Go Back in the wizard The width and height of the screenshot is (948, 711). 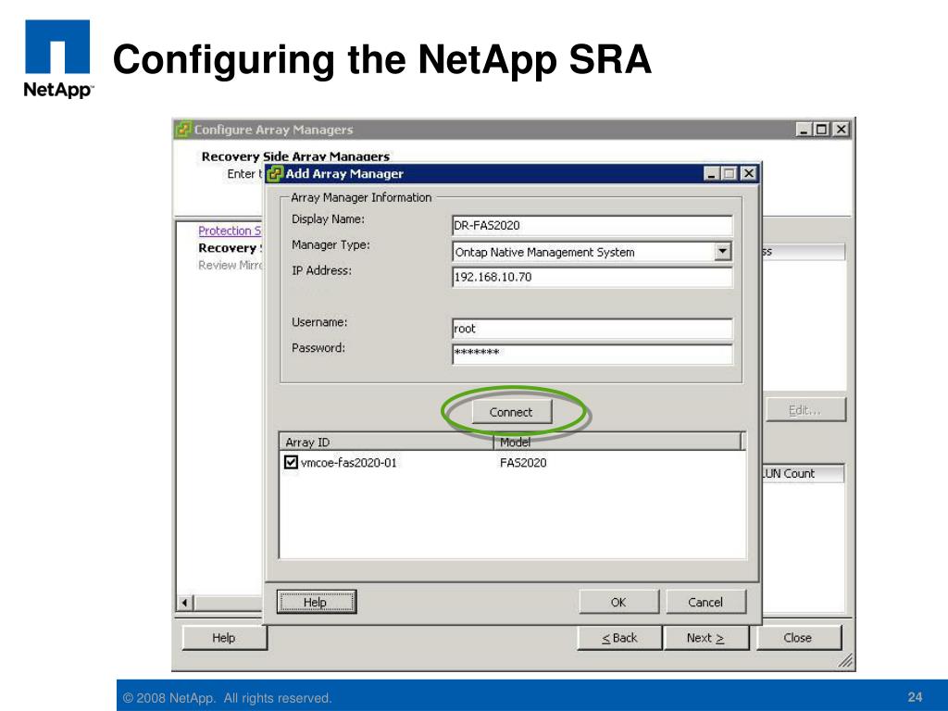click(619, 638)
